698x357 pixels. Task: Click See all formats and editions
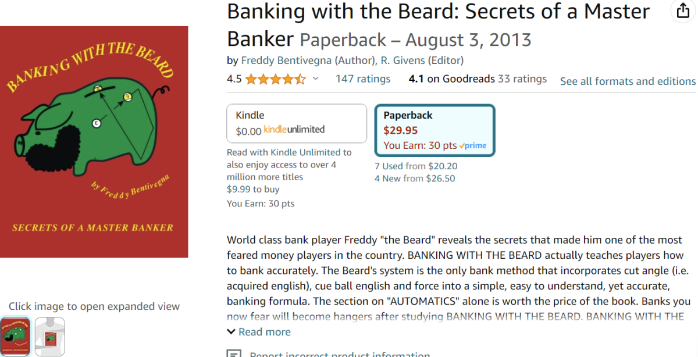click(628, 81)
